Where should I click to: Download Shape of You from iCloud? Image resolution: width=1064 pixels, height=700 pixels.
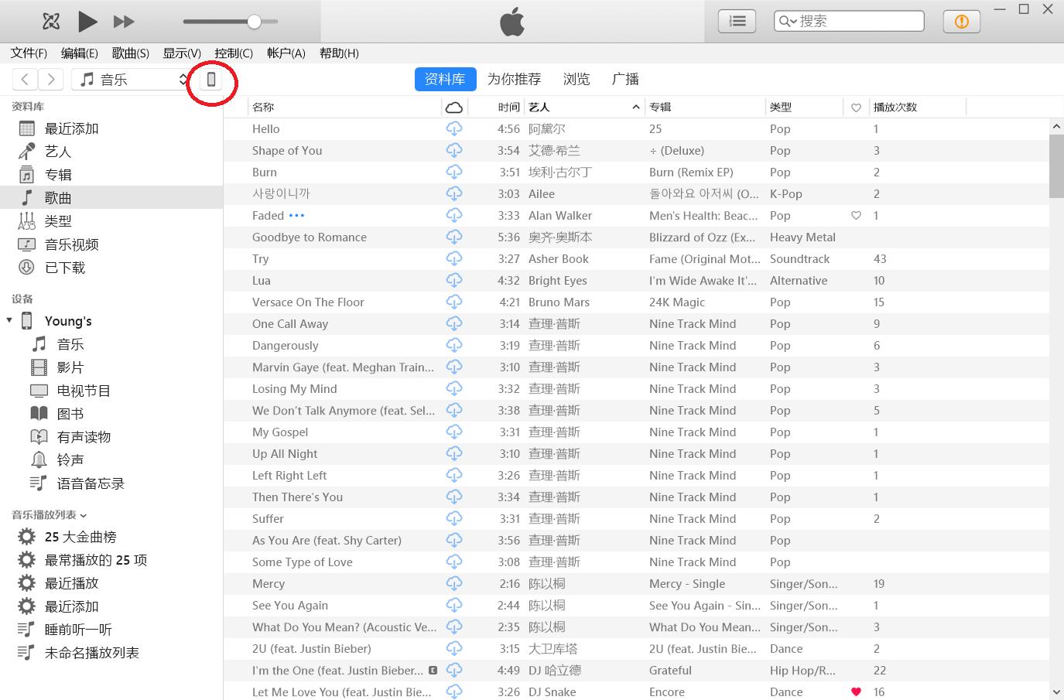point(454,150)
